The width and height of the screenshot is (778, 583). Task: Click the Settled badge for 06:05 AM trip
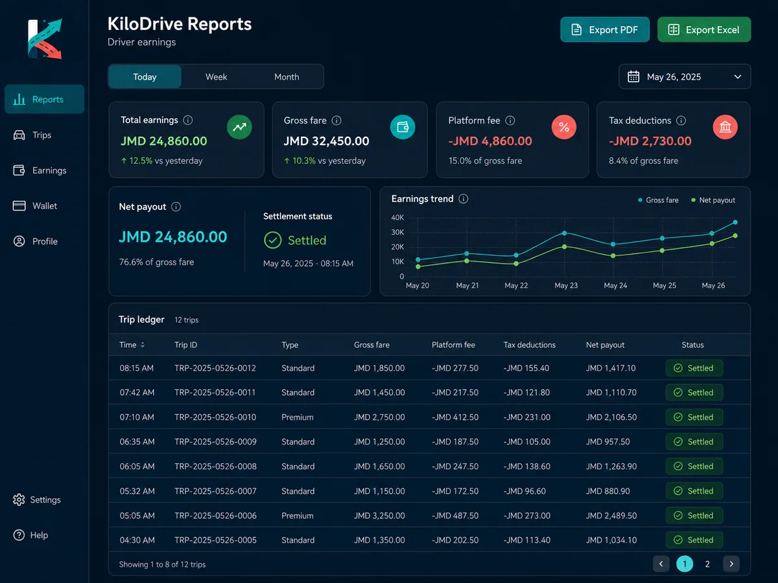point(694,466)
